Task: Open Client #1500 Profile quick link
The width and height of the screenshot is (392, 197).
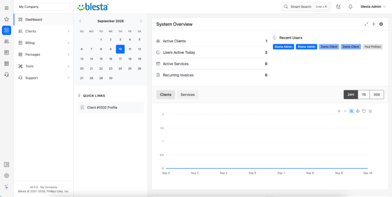Action: click(111, 107)
